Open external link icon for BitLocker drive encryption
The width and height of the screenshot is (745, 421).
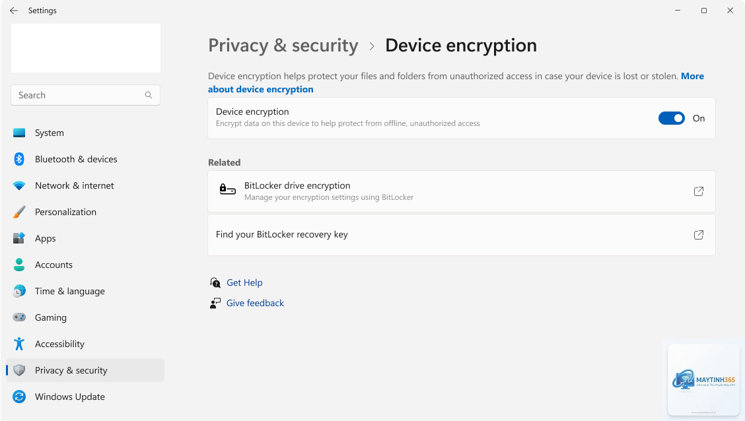point(699,191)
